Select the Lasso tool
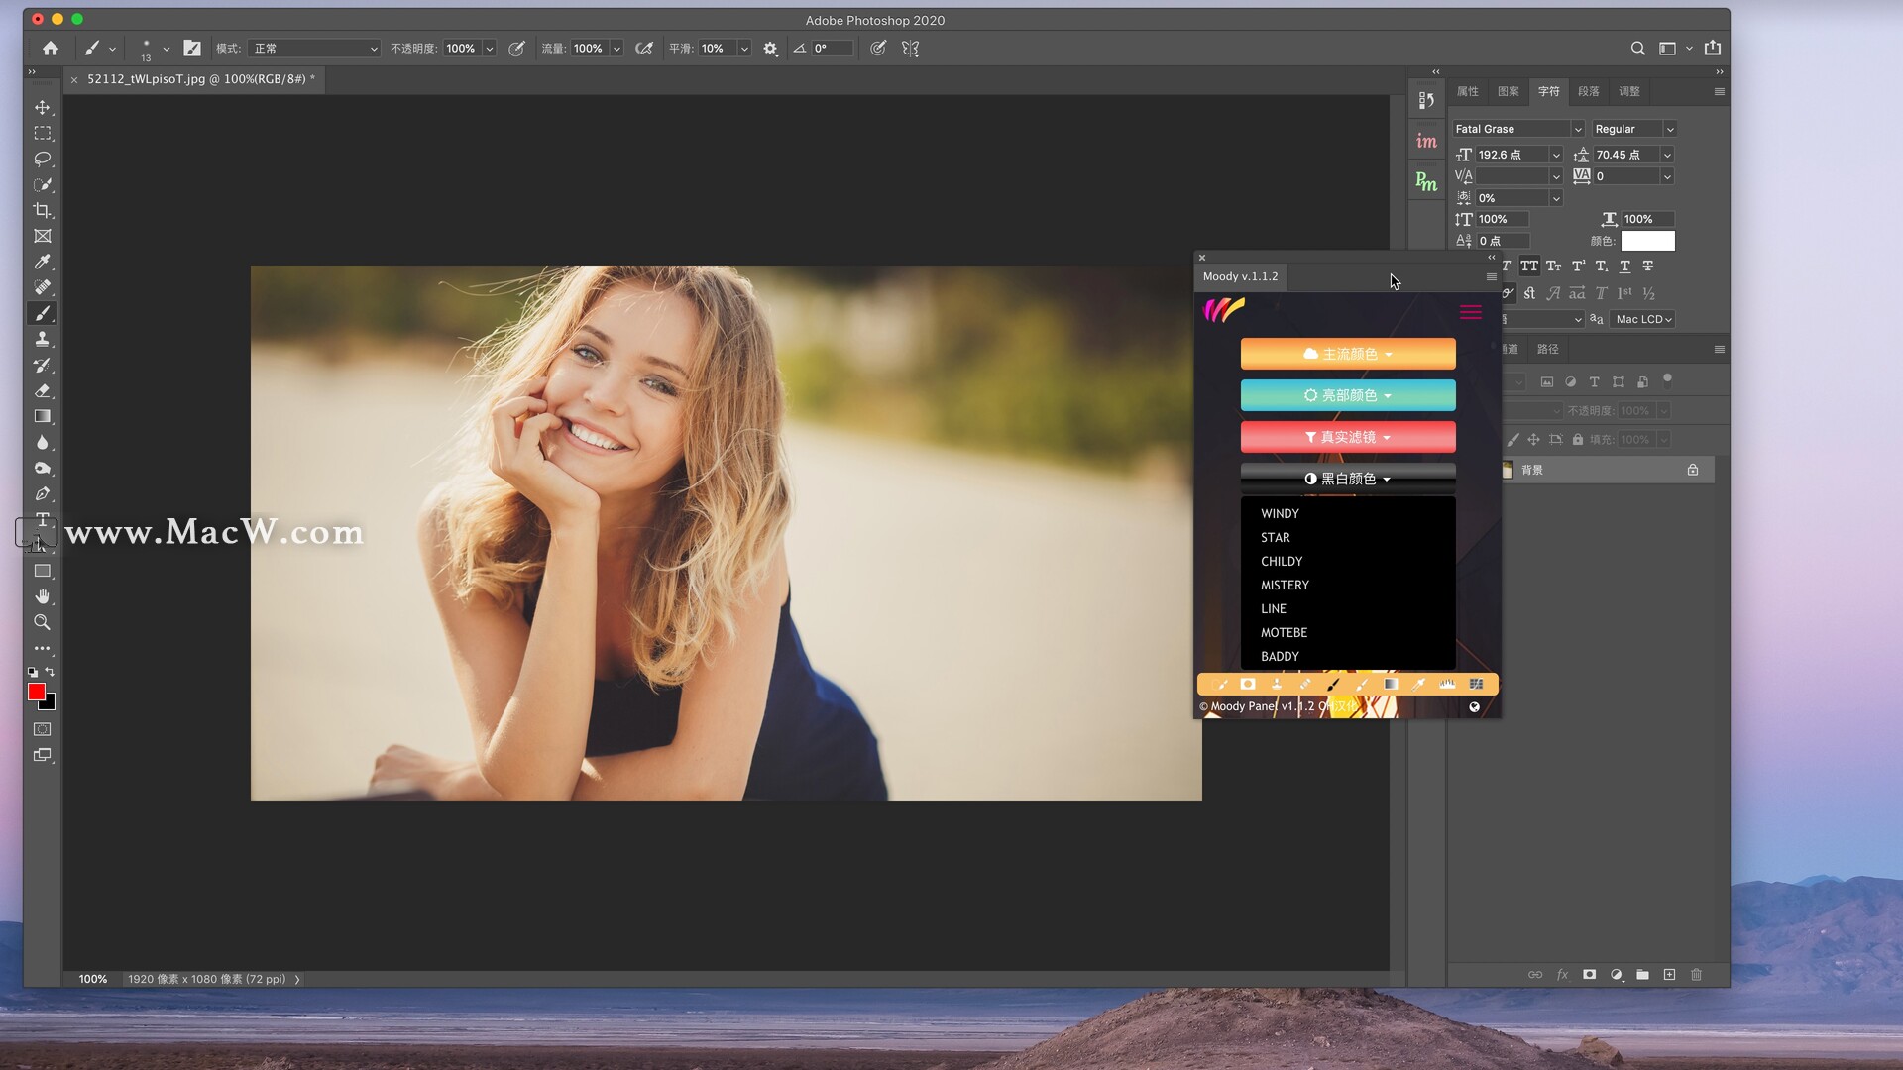1903x1070 pixels. click(x=42, y=159)
